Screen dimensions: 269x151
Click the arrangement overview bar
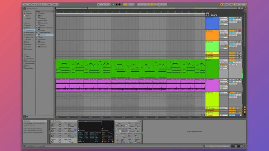tap(147, 8)
